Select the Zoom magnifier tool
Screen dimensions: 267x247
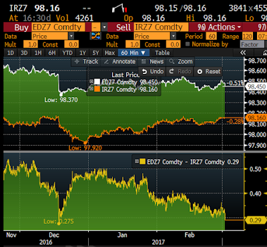click(181, 61)
